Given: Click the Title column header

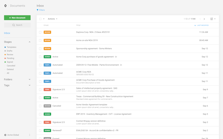Looking at the screenshot, I should click(78, 26).
